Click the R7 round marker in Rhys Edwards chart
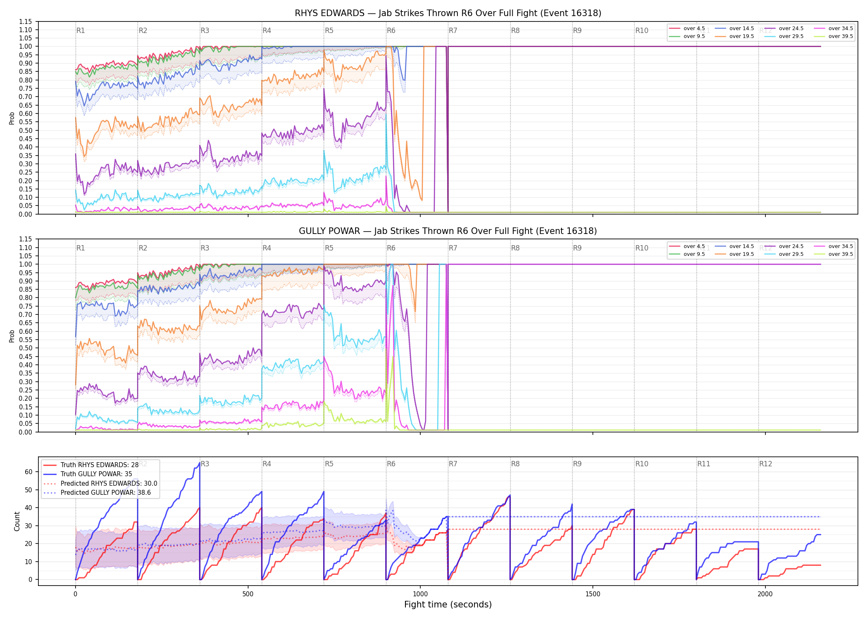This screenshot has width=867, height=619. click(453, 31)
